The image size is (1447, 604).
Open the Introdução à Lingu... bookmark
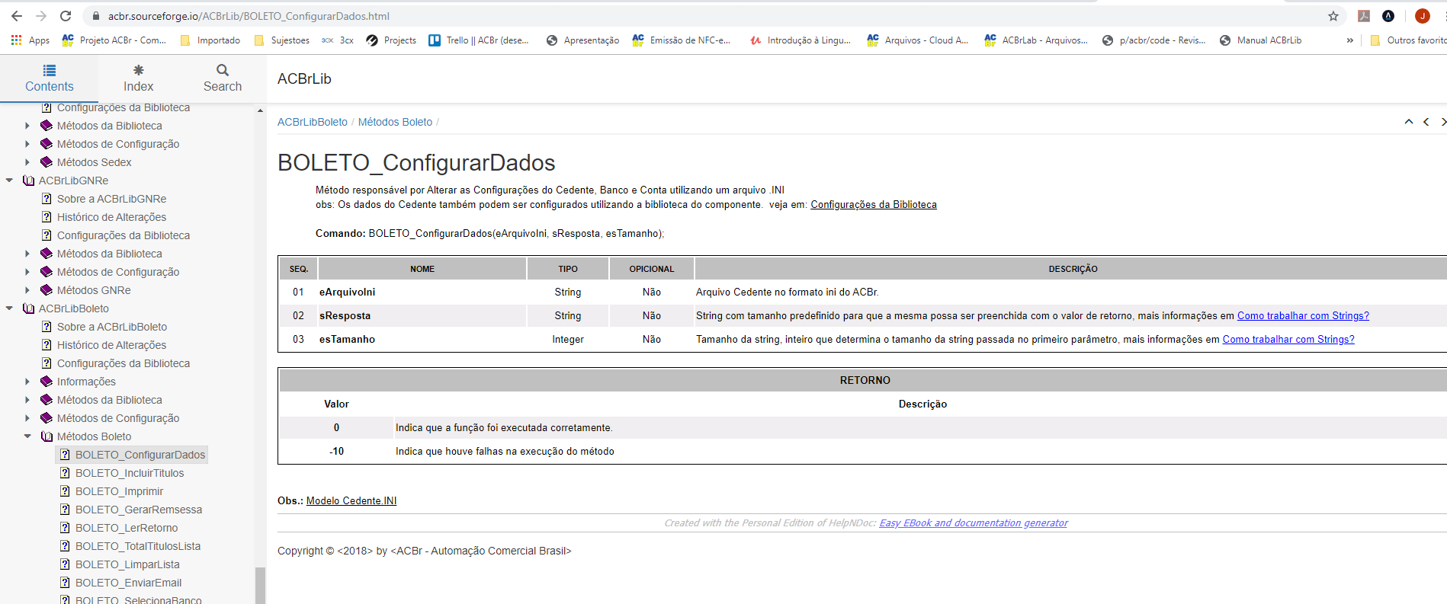point(801,40)
